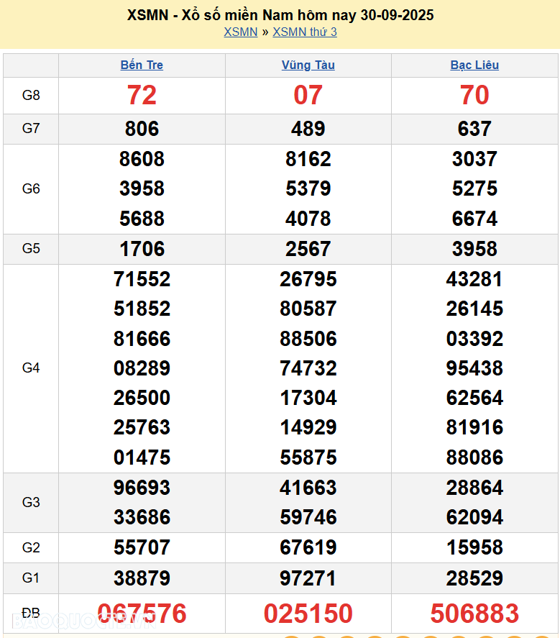Image resolution: width=560 pixels, height=638 pixels.
Task: Open the XSMN thứ 3 link
Action: [305, 32]
